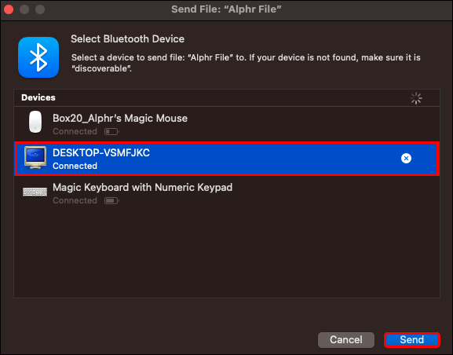The height and width of the screenshot is (355, 453).
Task: Click the Magic Mouse battery level icon
Action: point(111,132)
